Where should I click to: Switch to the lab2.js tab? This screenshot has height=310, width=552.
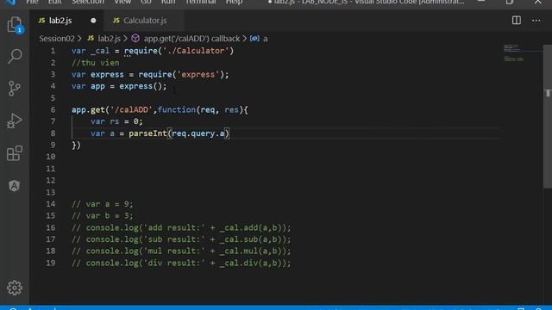tap(60, 21)
